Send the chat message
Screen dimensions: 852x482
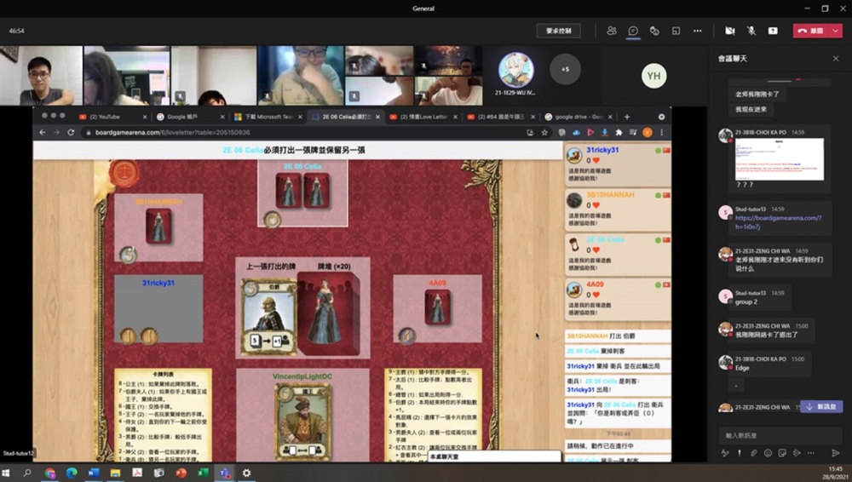tap(836, 453)
